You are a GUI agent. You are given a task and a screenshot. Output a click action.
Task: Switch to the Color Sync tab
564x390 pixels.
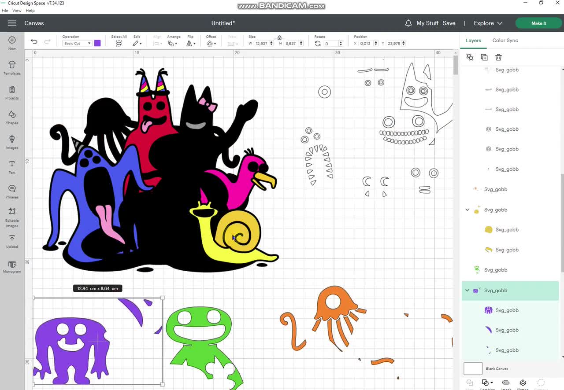coord(505,40)
